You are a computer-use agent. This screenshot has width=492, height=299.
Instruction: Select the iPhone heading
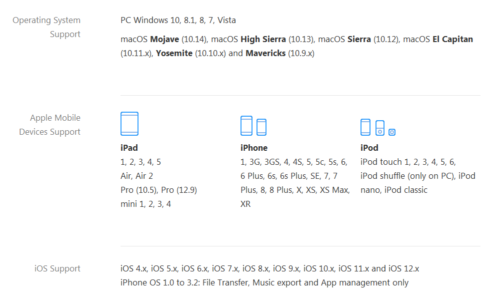pos(254,148)
